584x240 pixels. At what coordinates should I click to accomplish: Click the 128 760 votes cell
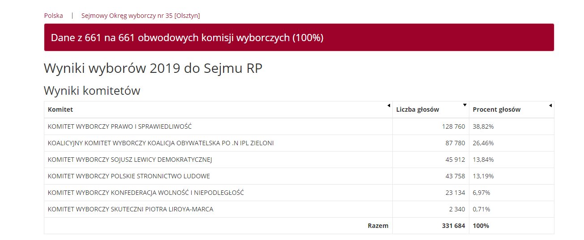[x=431, y=126]
